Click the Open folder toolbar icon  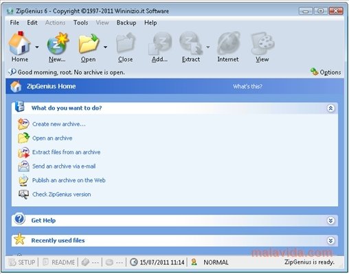point(89,44)
